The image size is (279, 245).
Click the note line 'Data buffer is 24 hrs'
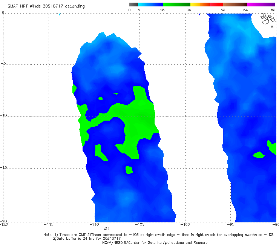click(87, 239)
